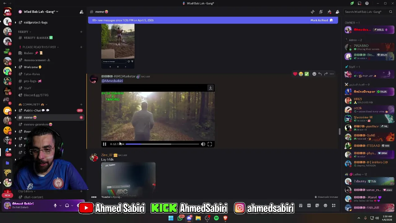The image size is (396, 223).
Task: Enter fullscreen on the video
Action: pos(210,144)
